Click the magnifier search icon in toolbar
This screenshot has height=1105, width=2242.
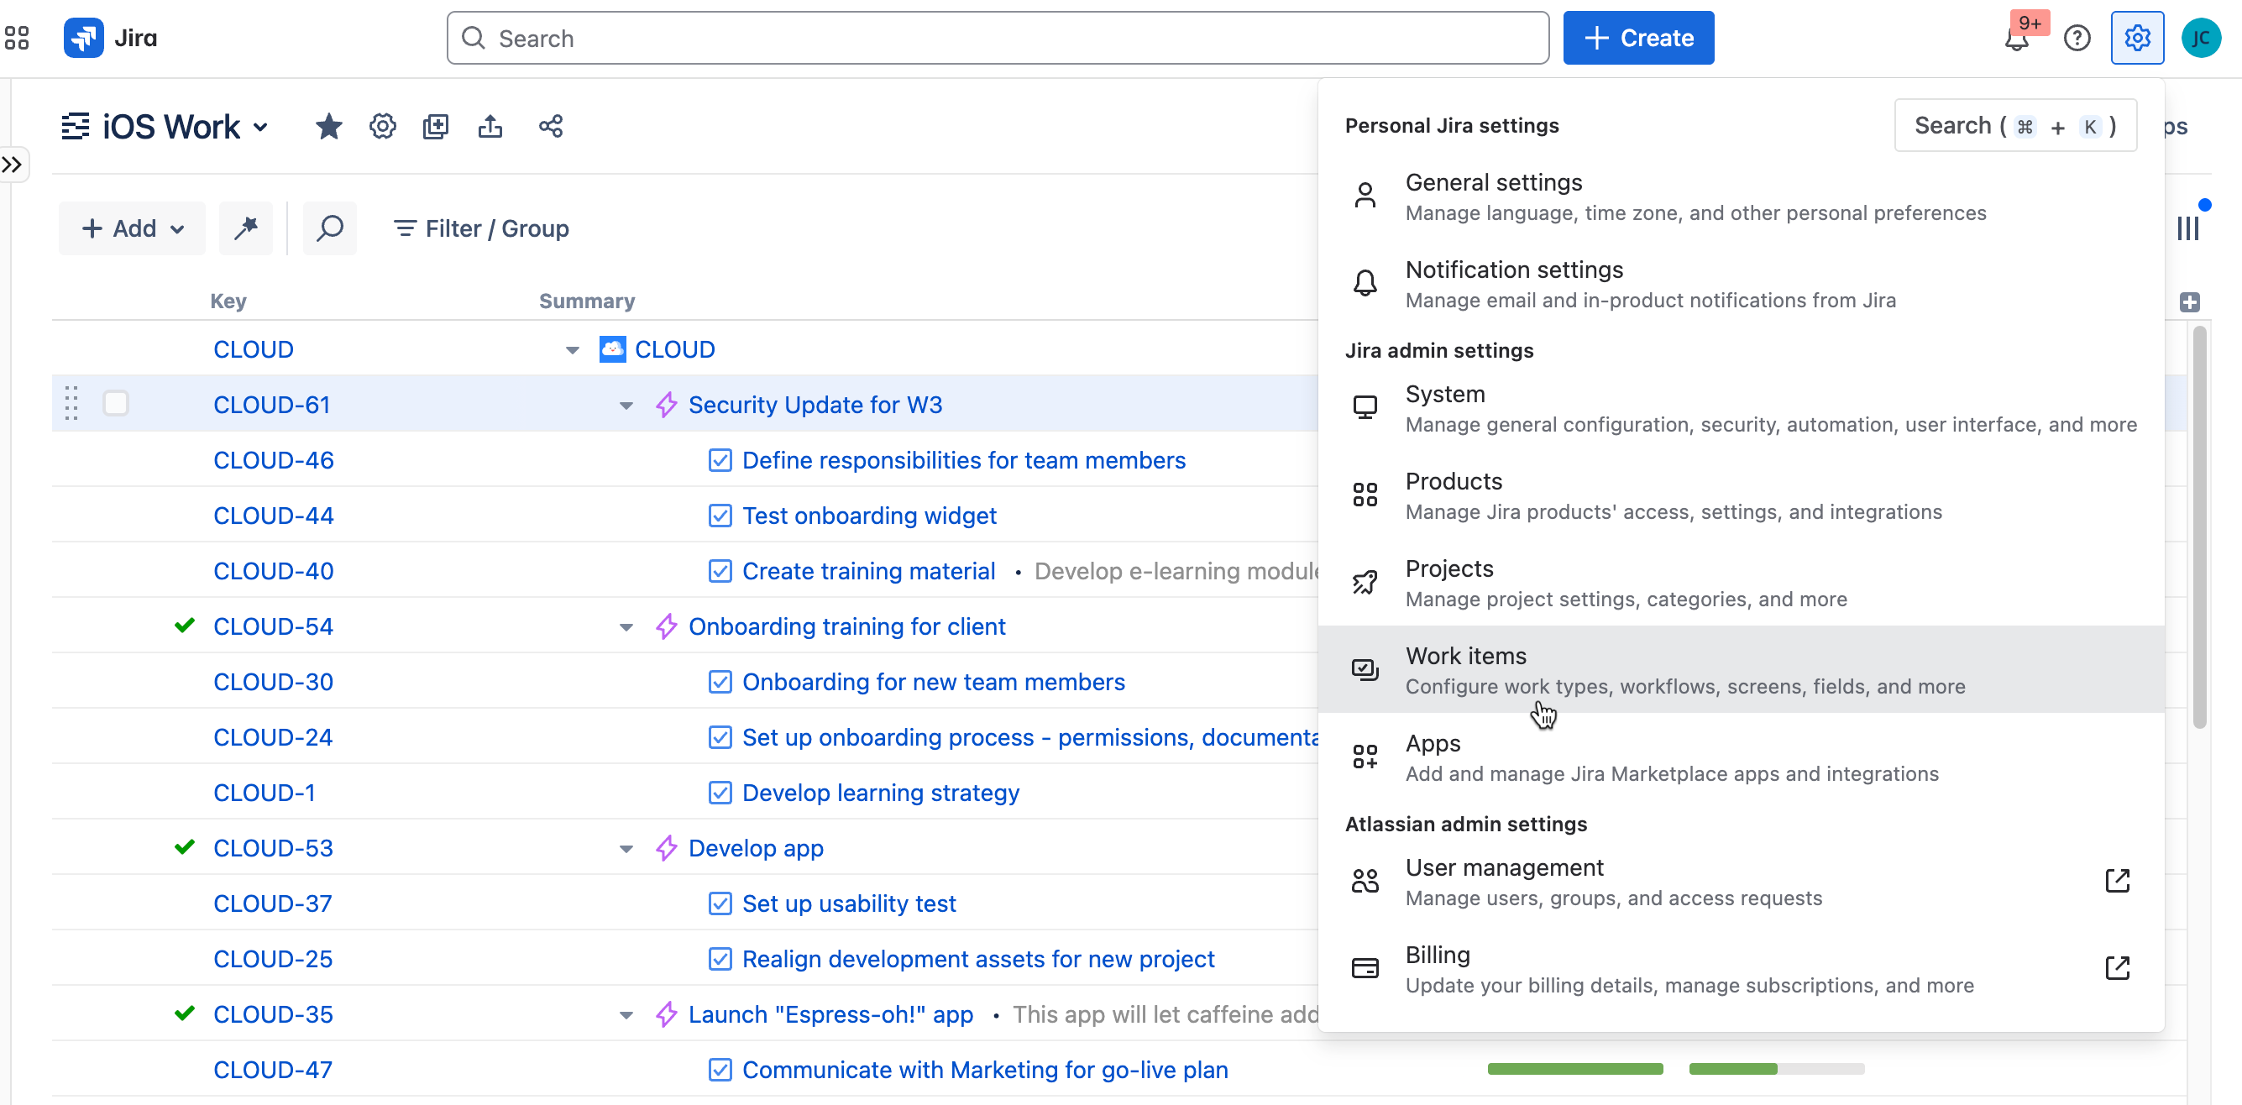click(x=330, y=228)
